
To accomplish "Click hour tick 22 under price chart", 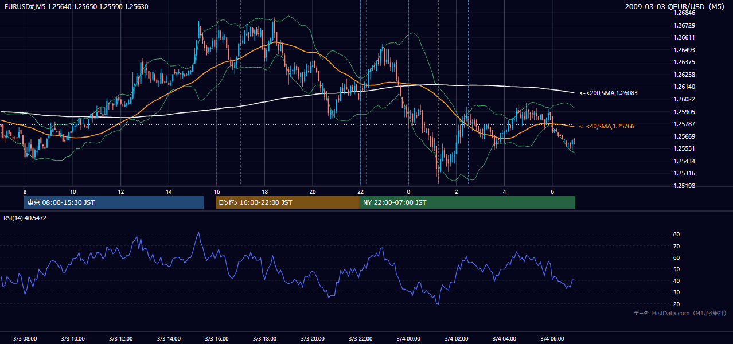I will point(360,191).
